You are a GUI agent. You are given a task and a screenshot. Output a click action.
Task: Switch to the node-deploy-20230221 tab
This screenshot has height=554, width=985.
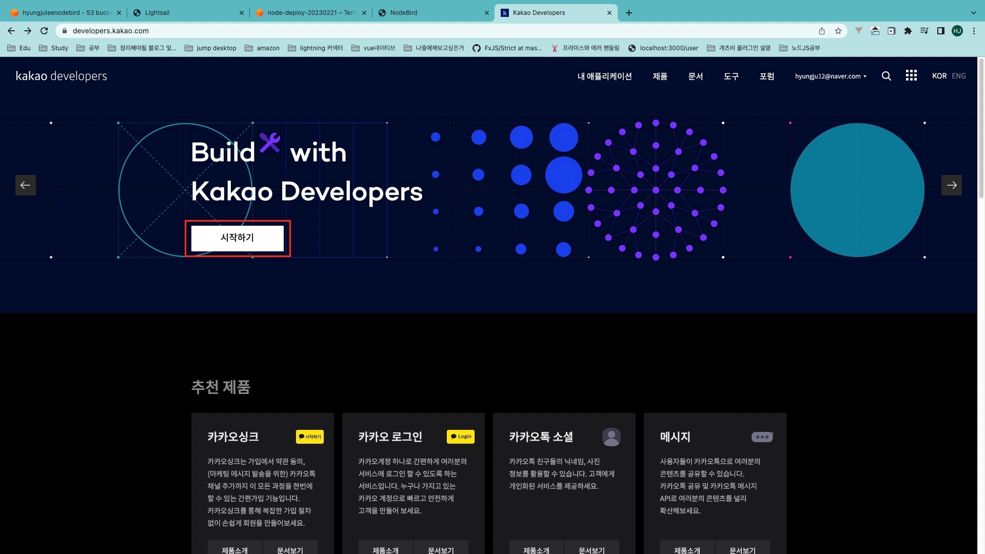click(x=310, y=13)
